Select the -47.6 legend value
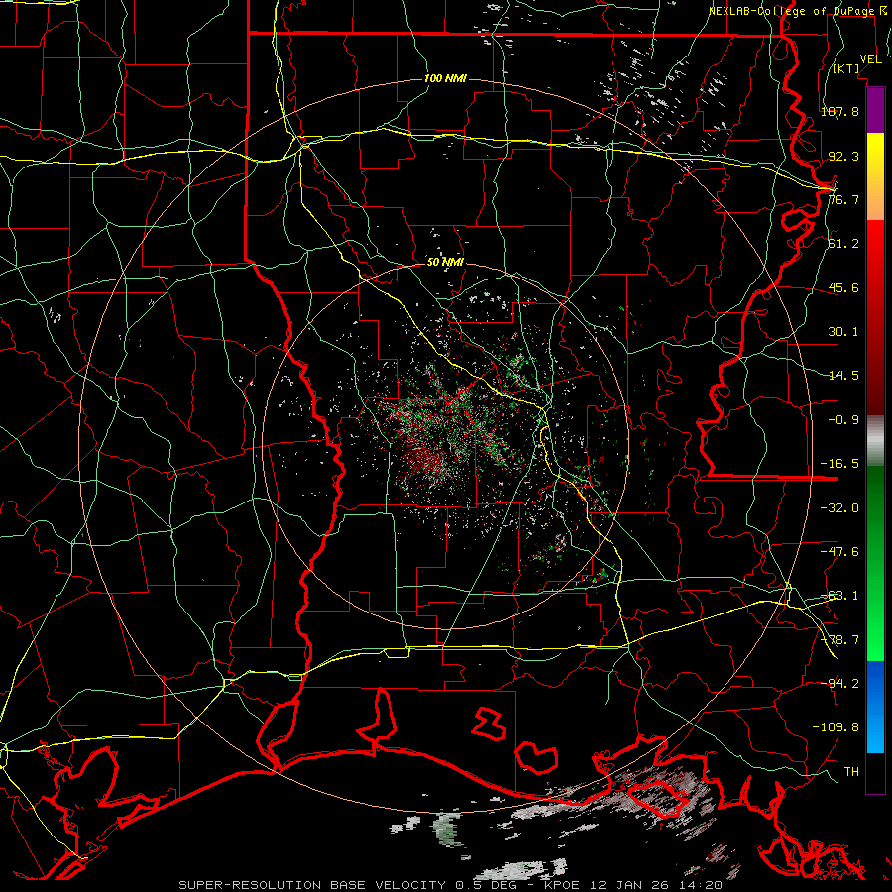This screenshot has width=892, height=892. [x=839, y=552]
